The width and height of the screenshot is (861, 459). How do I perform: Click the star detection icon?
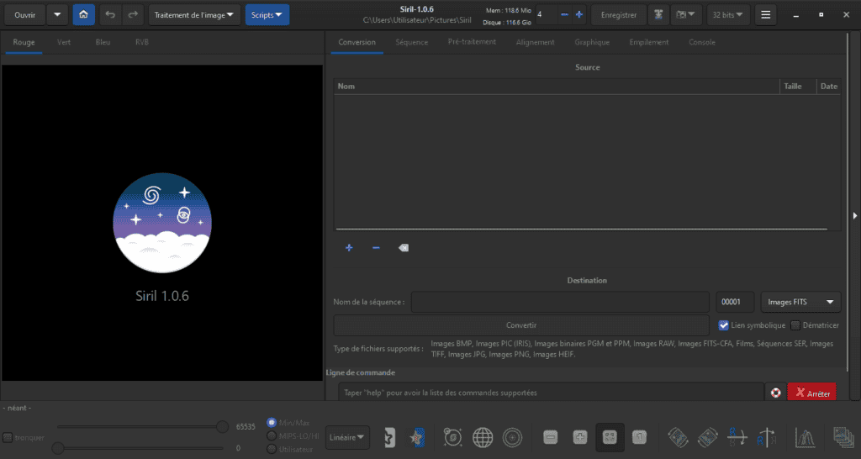coord(417,438)
